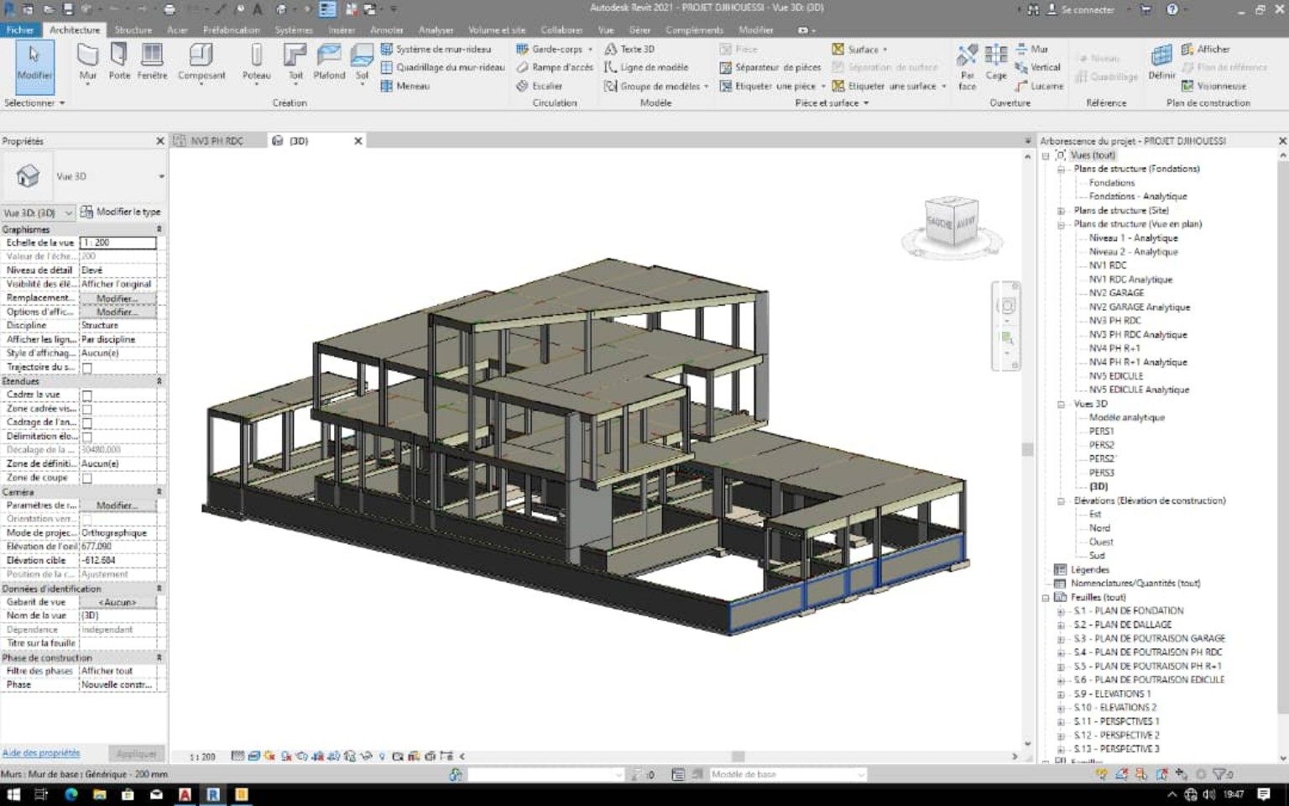
Task: Click the Echelle de la vue field
Action: tap(117, 243)
